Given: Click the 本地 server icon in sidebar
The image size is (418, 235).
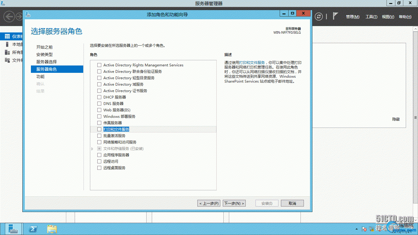Looking at the screenshot, I should [7, 44].
